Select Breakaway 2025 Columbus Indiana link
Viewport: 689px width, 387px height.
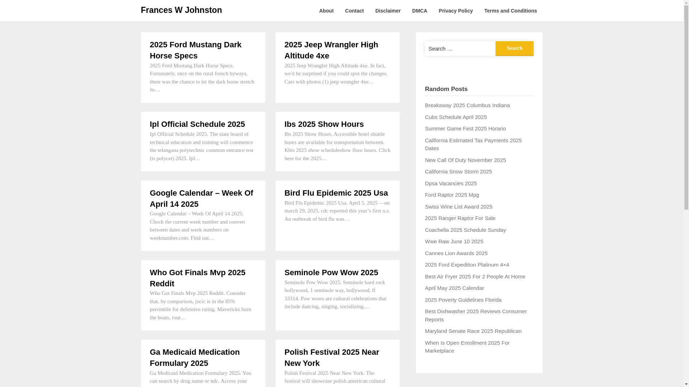point(467,105)
